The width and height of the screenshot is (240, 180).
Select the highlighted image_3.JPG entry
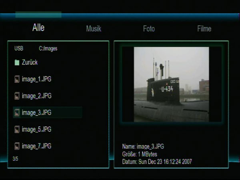48,112
